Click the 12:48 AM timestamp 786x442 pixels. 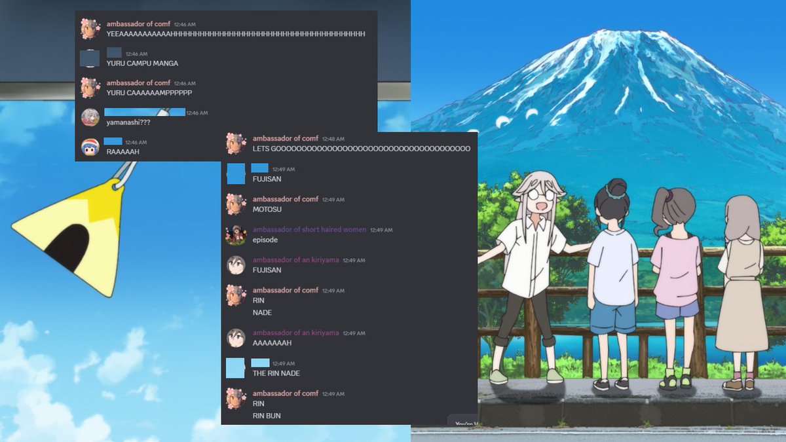332,139
